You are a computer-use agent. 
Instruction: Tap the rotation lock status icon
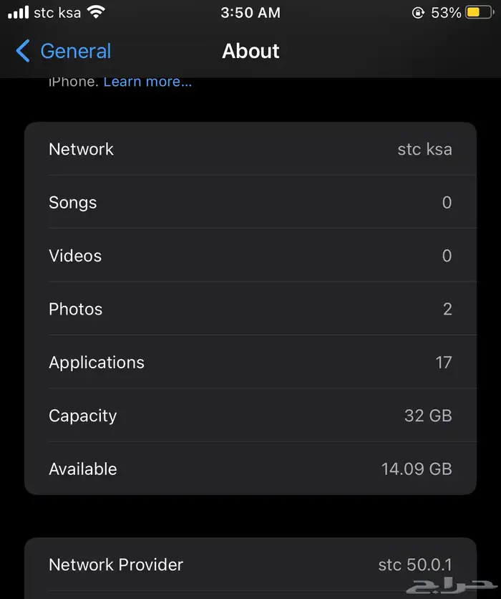coord(419,13)
